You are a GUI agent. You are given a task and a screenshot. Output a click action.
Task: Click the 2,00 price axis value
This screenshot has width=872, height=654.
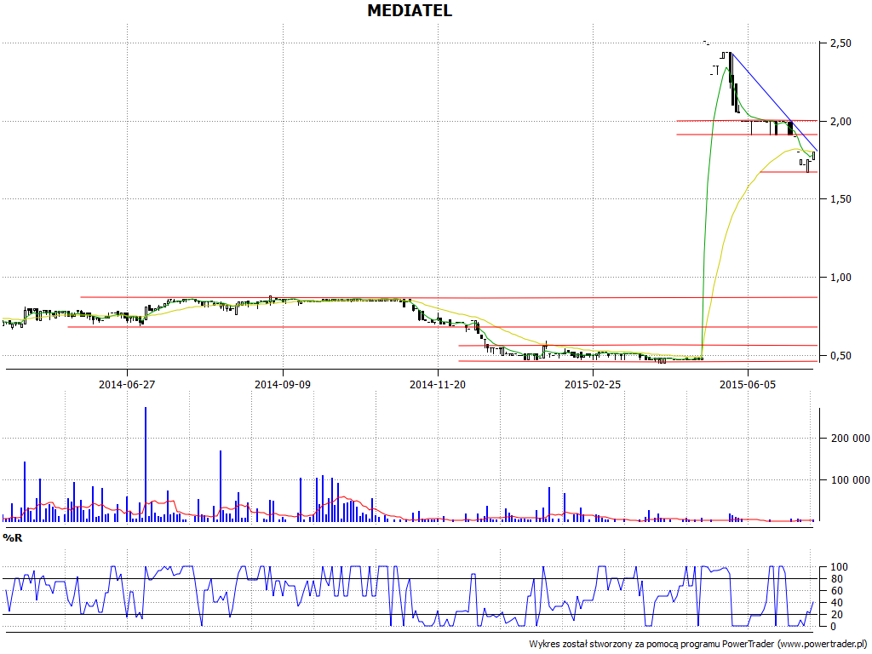(x=840, y=121)
